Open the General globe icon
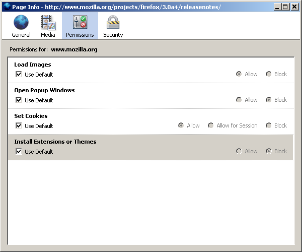This screenshot has width=302, height=252. point(21,22)
